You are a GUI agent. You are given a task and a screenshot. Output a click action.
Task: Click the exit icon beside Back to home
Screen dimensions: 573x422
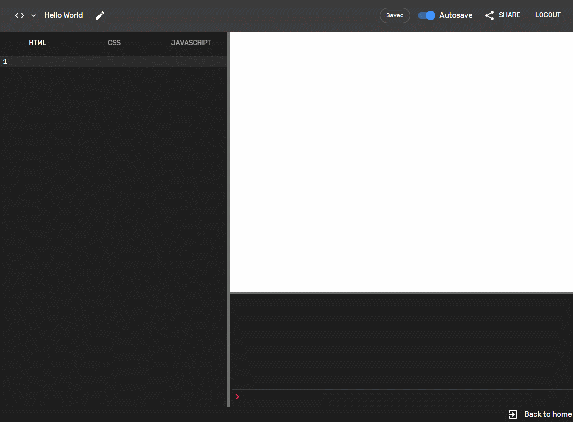(x=512, y=414)
